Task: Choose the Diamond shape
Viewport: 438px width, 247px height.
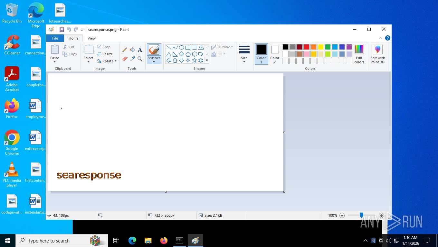Action: tap(182, 54)
